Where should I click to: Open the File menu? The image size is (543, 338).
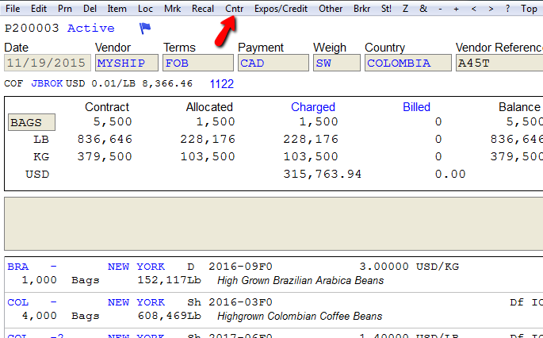point(13,8)
